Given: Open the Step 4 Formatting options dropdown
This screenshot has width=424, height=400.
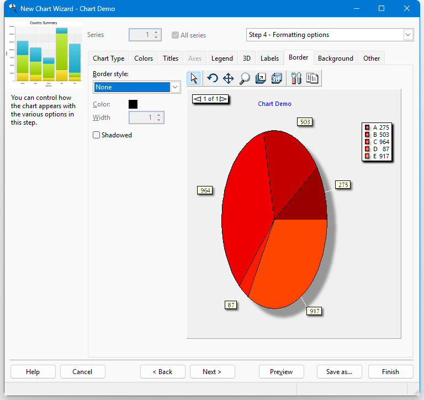Looking at the screenshot, I should [408, 35].
